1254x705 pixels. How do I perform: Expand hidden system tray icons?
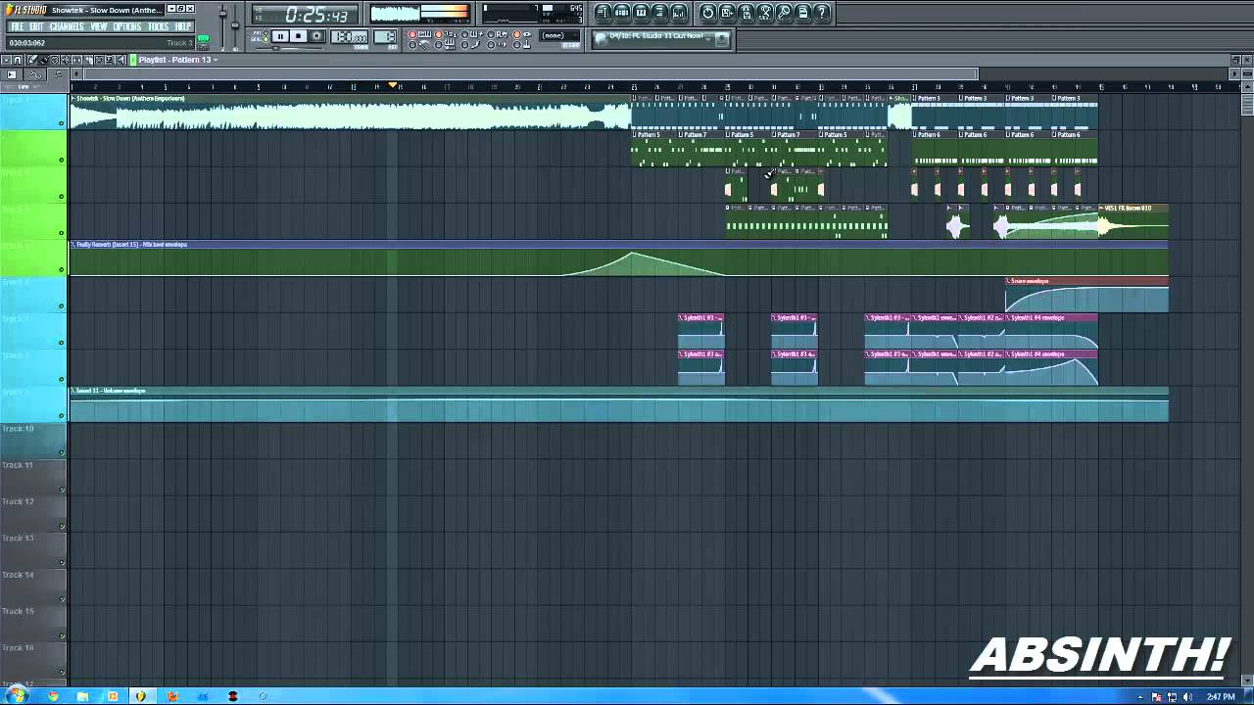click(1140, 696)
